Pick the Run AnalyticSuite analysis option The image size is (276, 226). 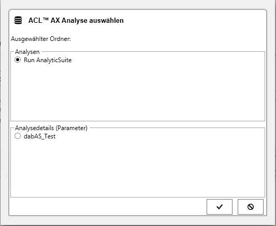click(x=18, y=60)
